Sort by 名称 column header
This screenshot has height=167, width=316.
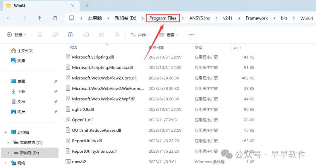[73, 48]
